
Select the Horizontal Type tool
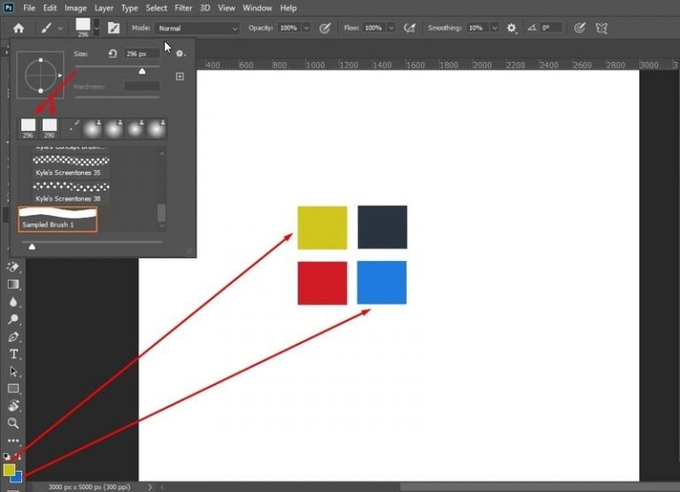click(13, 354)
